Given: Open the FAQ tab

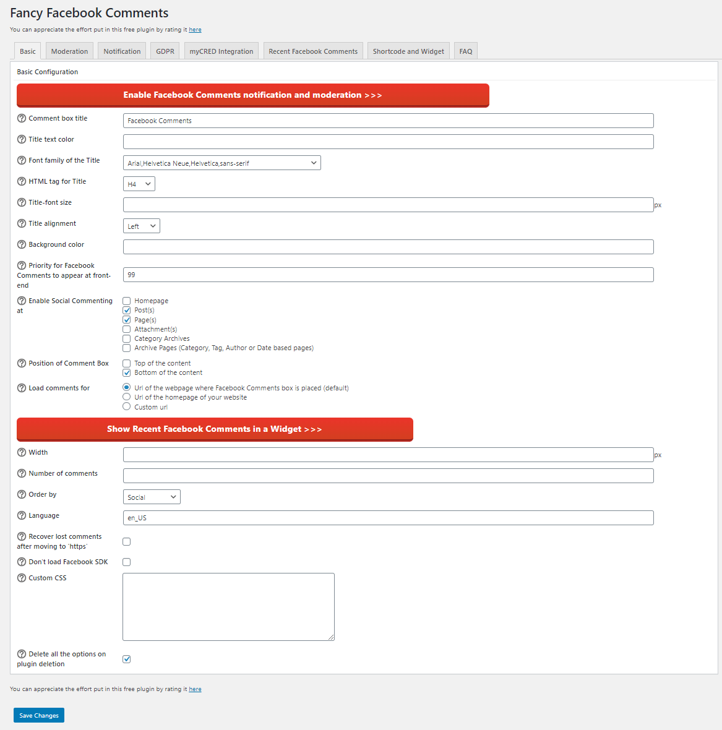Looking at the screenshot, I should pyautogui.click(x=466, y=51).
